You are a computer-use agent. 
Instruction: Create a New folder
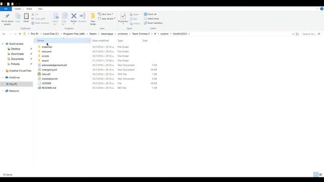(x=93, y=19)
